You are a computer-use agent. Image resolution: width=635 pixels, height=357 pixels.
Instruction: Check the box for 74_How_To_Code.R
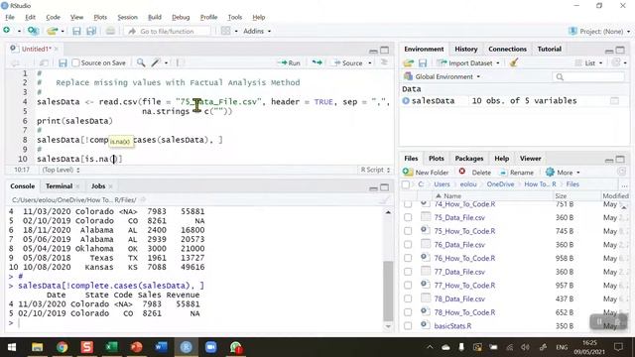click(408, 204)
